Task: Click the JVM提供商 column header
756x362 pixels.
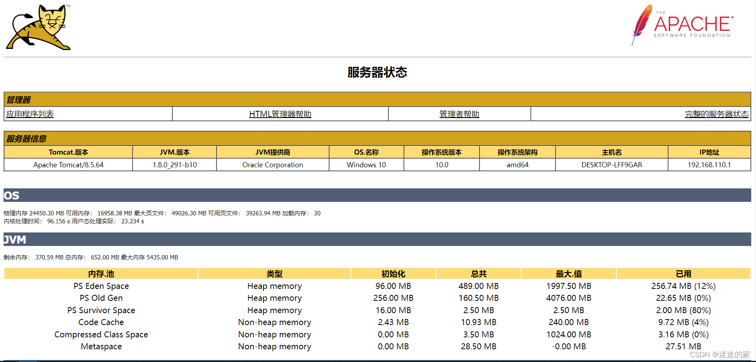Action: click(273, 152)
